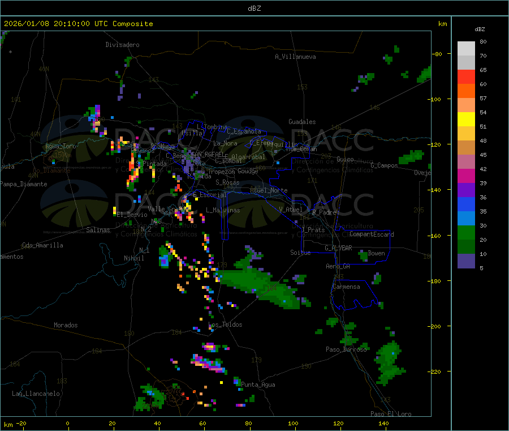Click the 'Tropezon Goudge' map label

point(233,171)
